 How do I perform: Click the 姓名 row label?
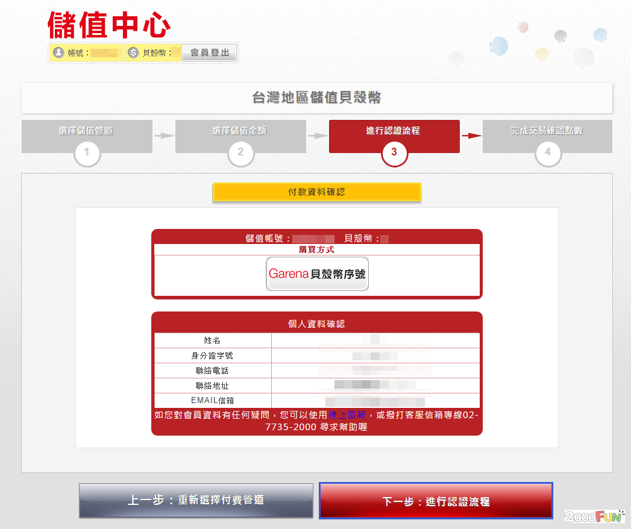click(x=212, y=340)
